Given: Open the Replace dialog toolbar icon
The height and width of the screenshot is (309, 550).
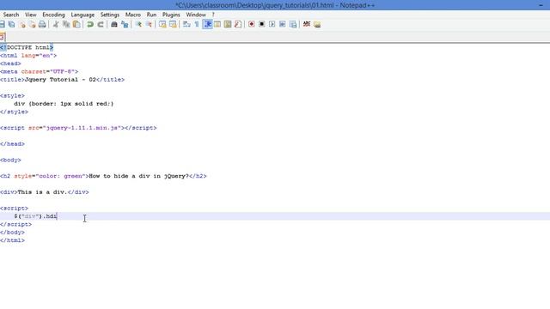Looking at the screenshot, I should pyautogui.click(x=125, y=24).
